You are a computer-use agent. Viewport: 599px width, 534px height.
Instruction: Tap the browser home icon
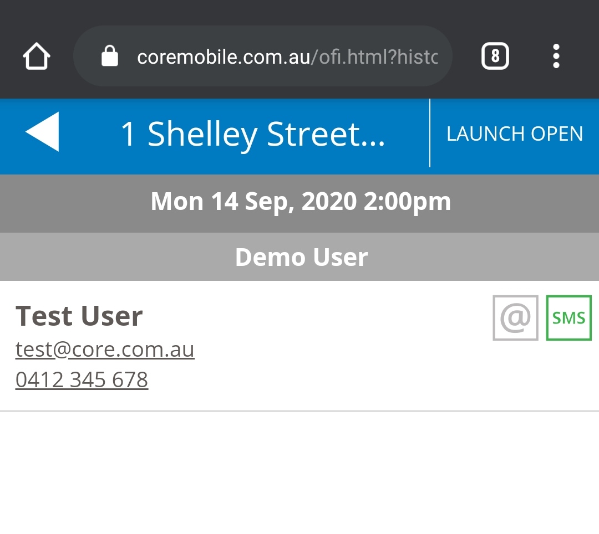coord(37,57)
